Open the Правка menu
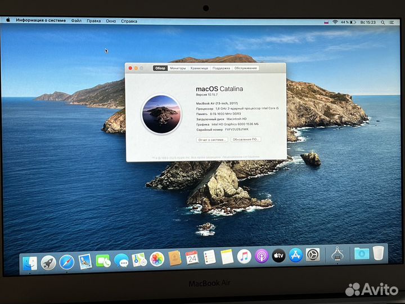 tap(93, 21)
